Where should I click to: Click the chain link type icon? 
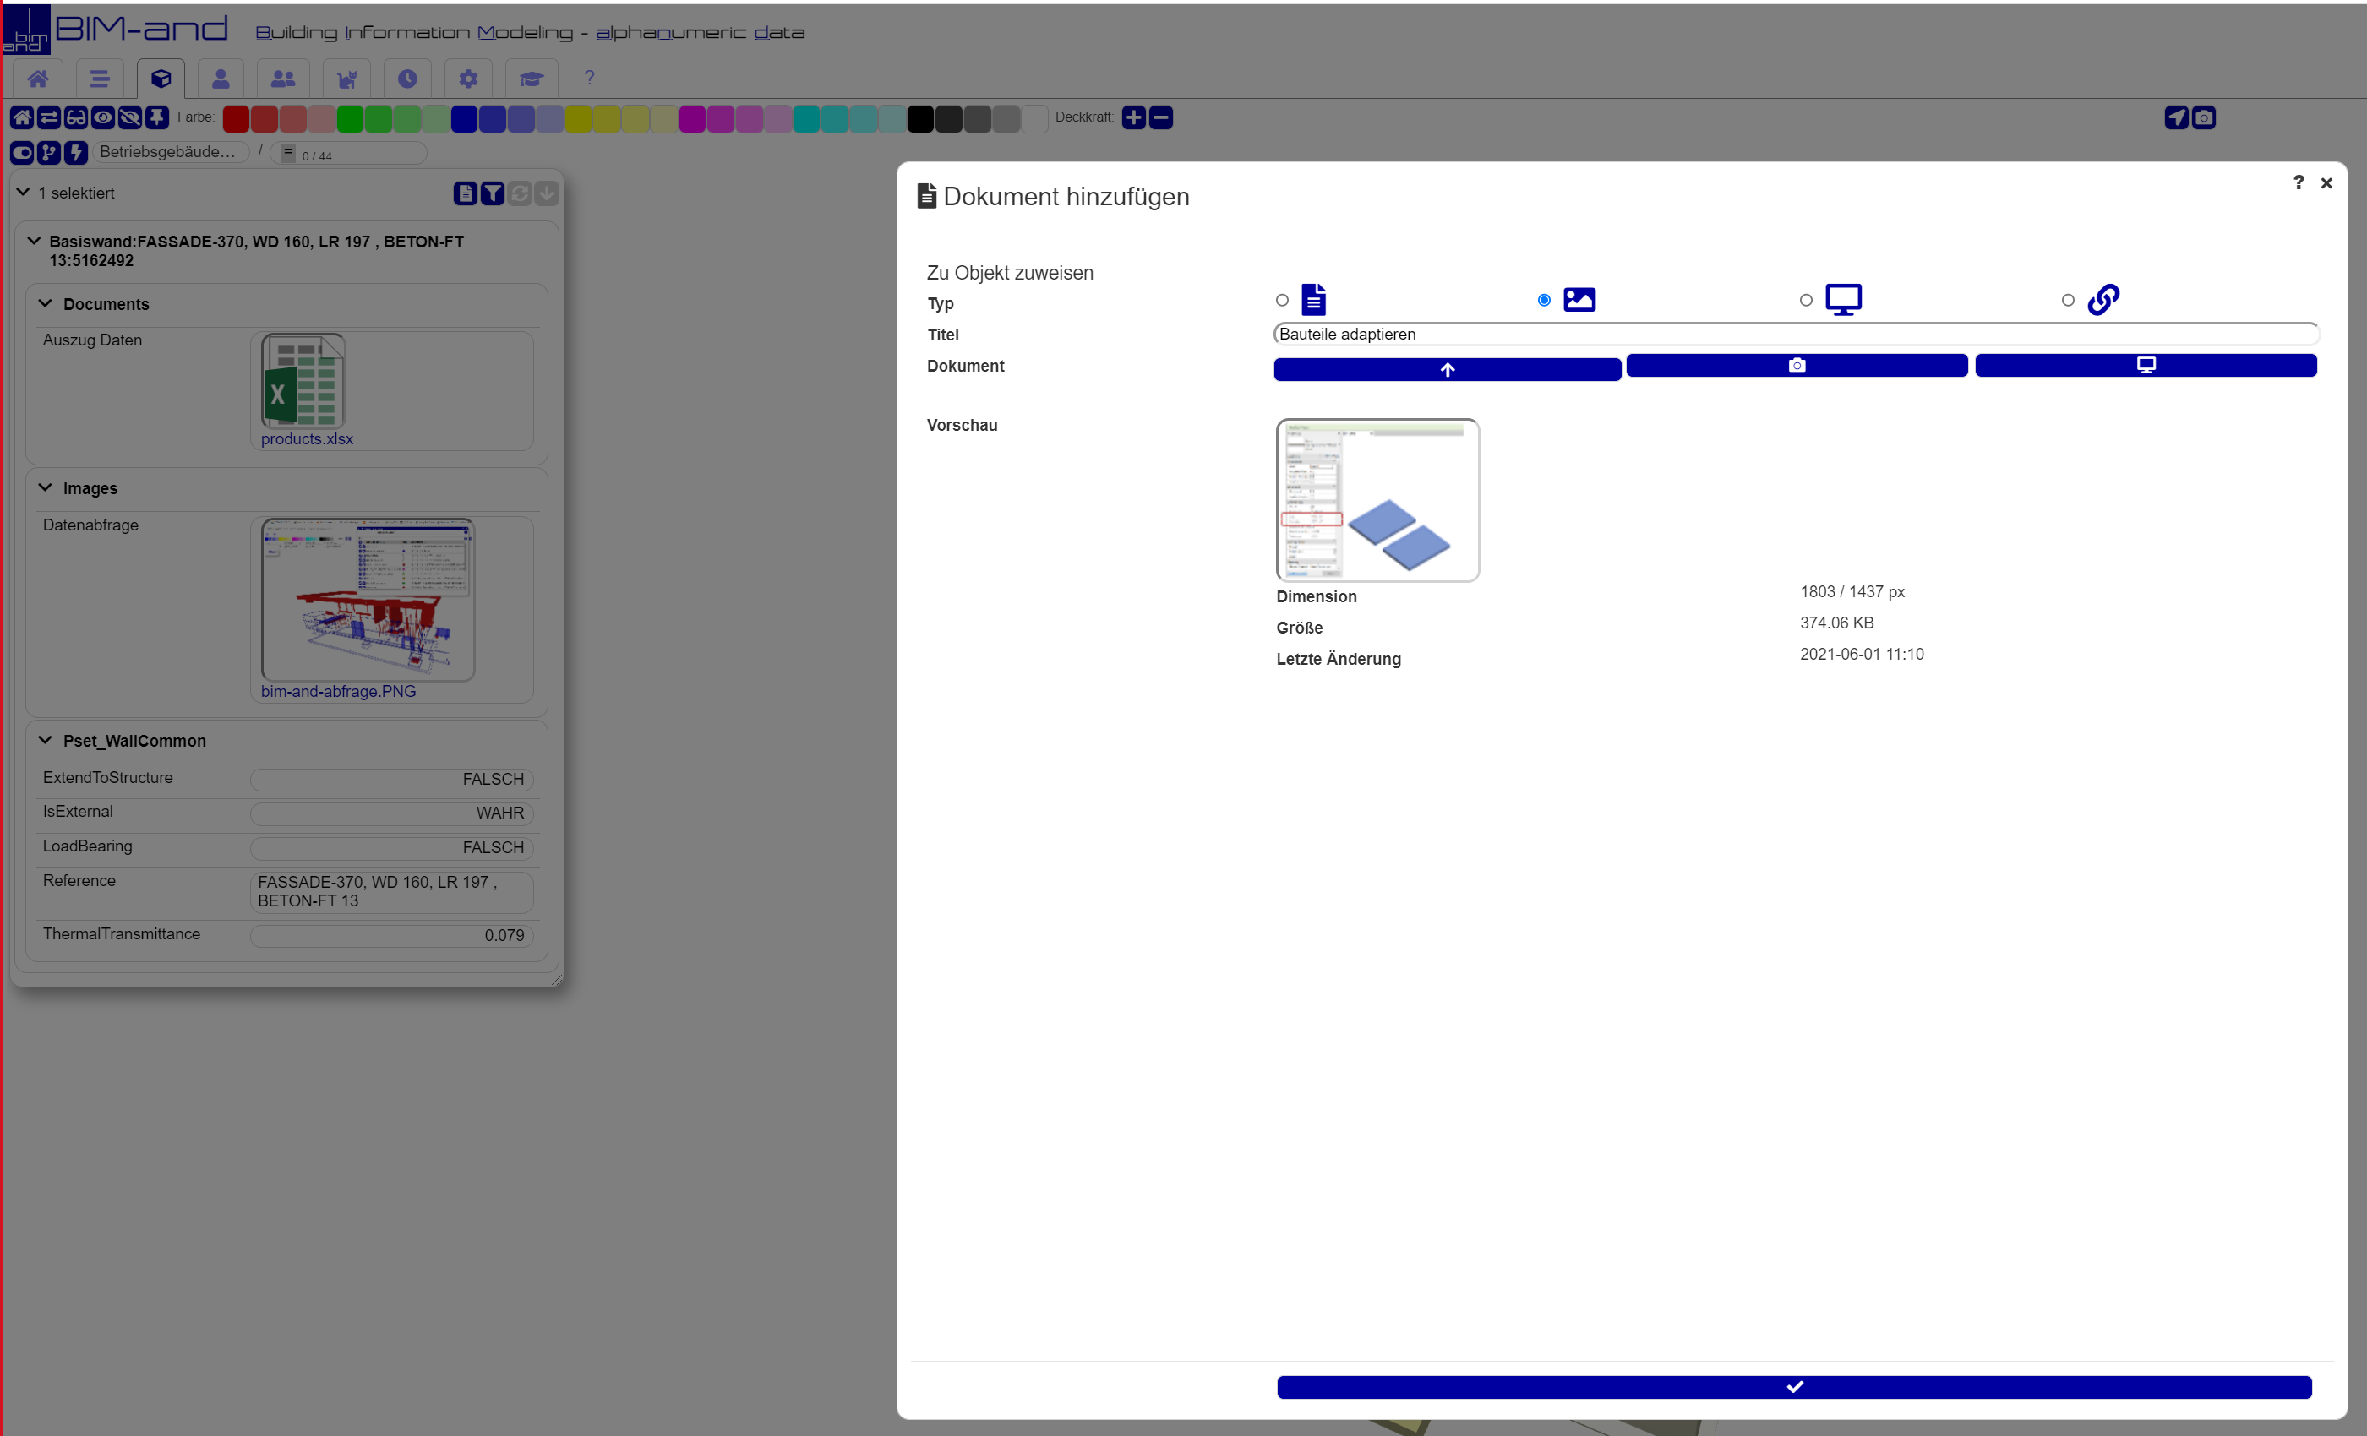coord(2104,300)
